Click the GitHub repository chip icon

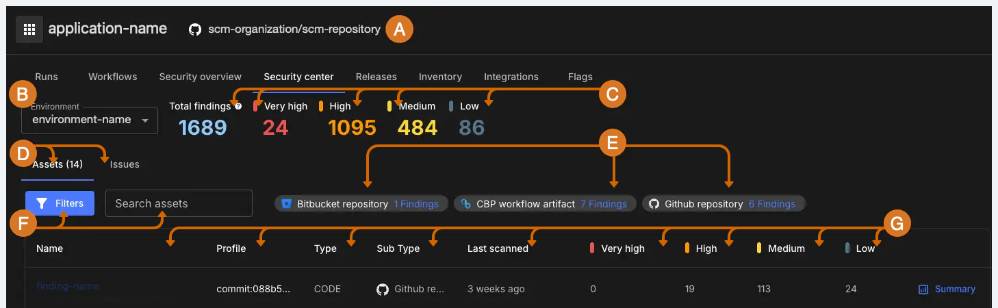click(654, 204)
